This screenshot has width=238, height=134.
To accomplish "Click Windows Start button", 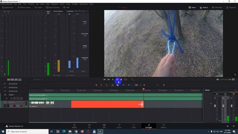I will pos(3,131).
